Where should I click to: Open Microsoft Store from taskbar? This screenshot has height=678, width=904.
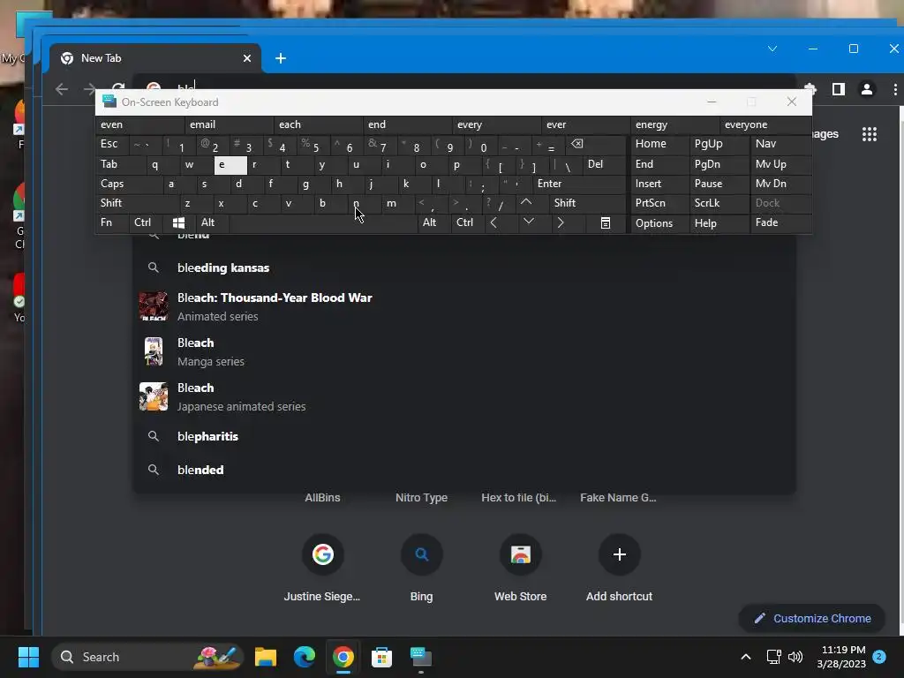381,657
